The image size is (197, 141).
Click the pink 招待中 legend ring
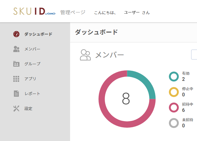(x=174, y=108)
